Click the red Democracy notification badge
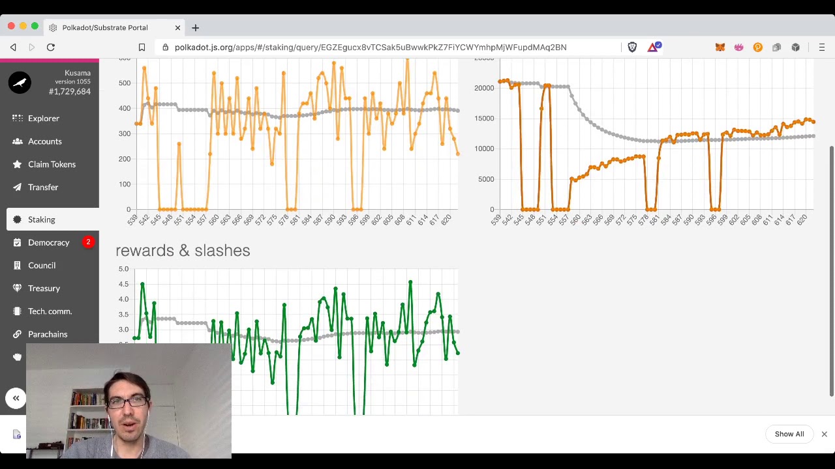 pos(88,242)
